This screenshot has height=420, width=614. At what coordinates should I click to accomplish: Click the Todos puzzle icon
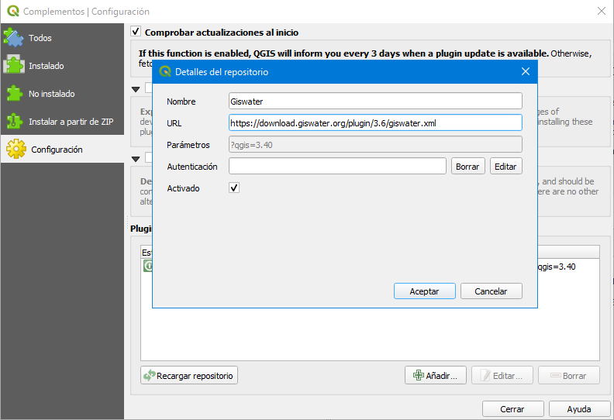tap(14, 37)
